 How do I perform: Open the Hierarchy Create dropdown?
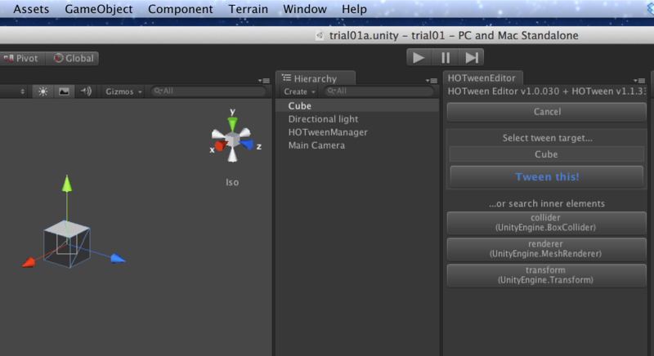click(299, 91)
